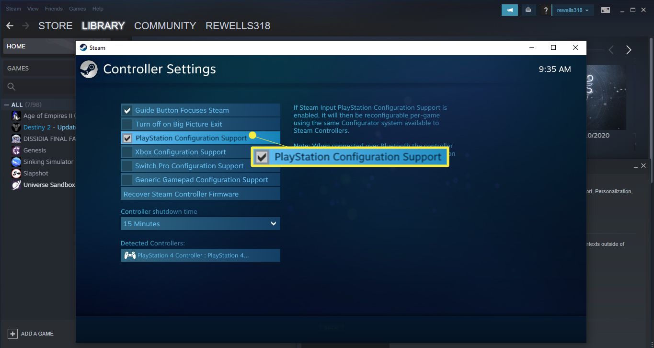The width and height of the screenshot is (654, 348).
Task: Toggle Guide Button Focuses Steam checkbox
Action: tap(127, 110)
